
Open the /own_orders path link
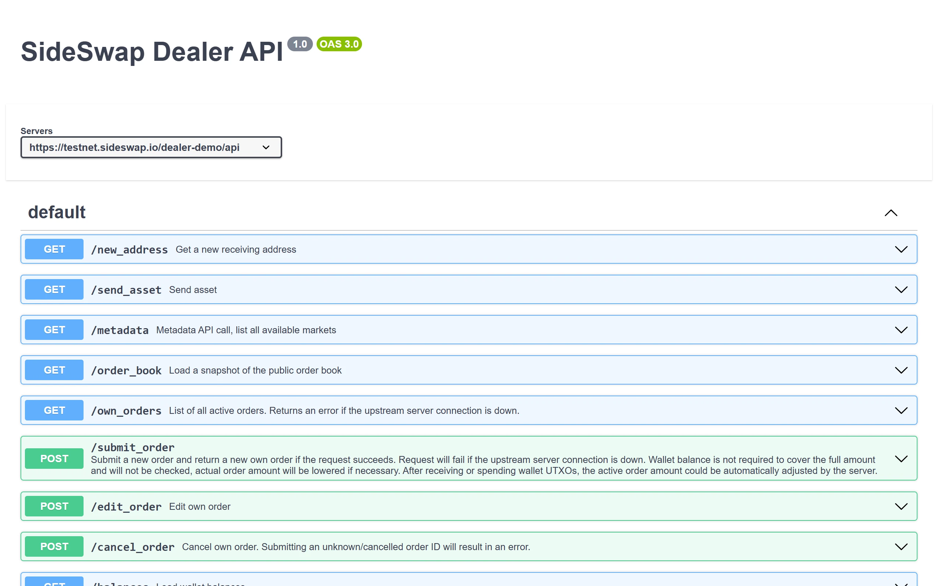[x=126, y=411]
